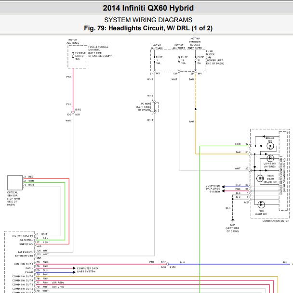Click the FOG LIGHT IND label

coord(261,213)
